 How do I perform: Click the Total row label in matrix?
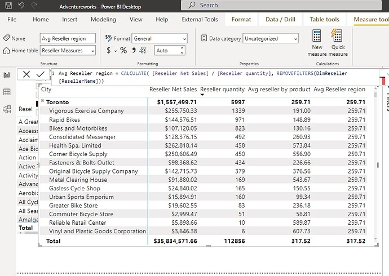pyautogui.click(x=53, y=241)
